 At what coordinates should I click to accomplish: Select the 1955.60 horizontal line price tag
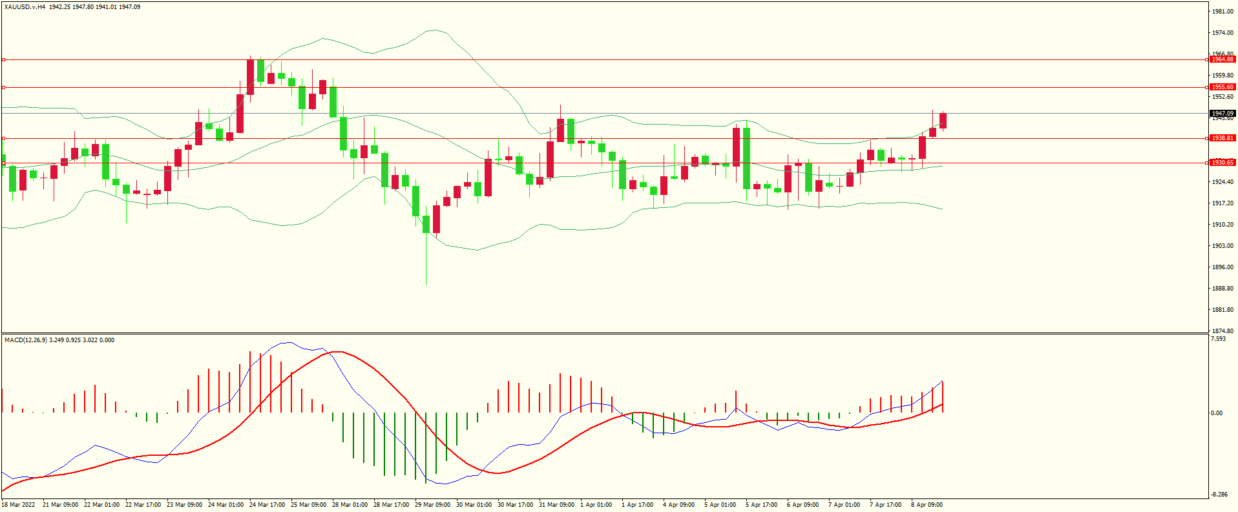[x=1222, y=87]
